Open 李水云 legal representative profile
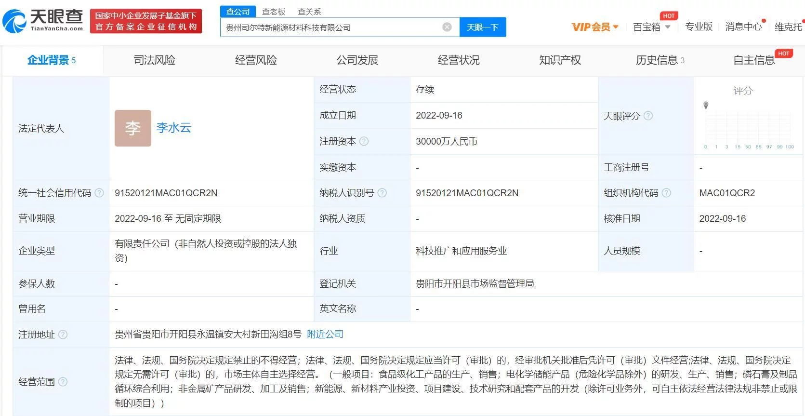This screenshot has width=805, height=416. pyautogui.click(x=174, y=128)
